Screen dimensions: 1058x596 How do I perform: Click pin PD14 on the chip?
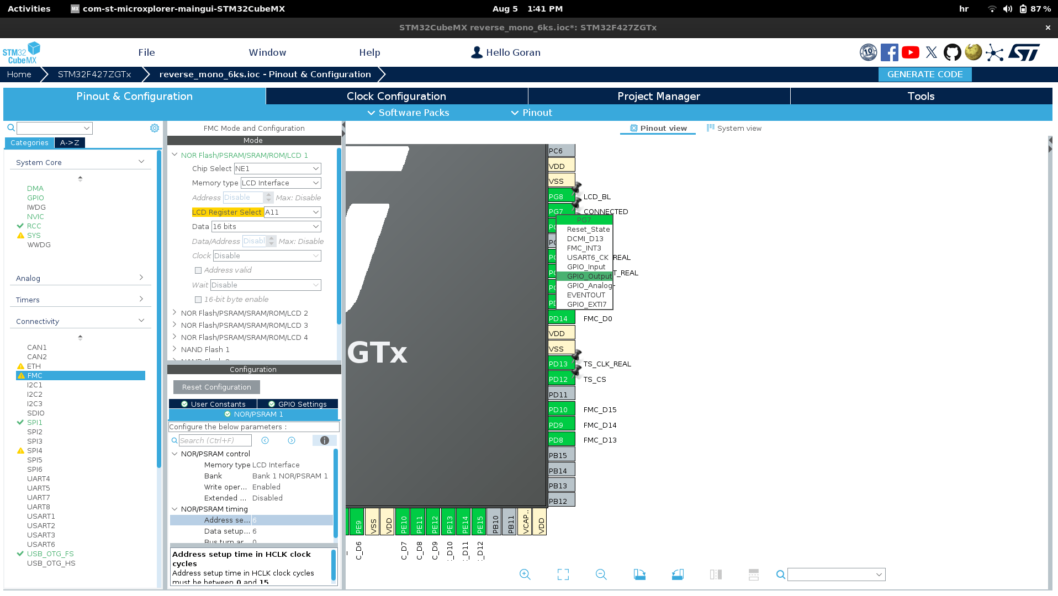[561, 318]
